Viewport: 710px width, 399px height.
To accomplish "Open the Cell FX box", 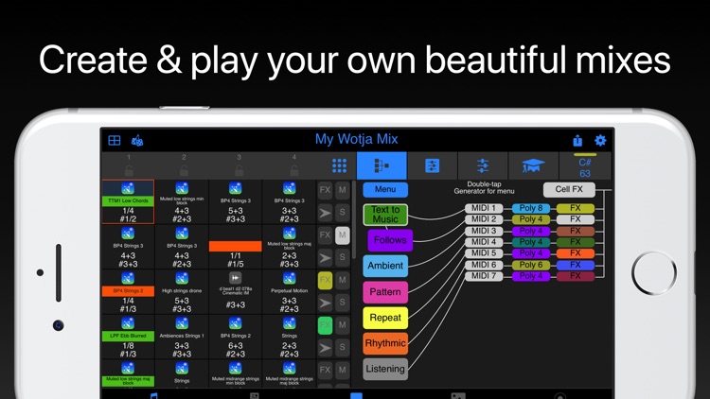I will [x=569, y=189].
